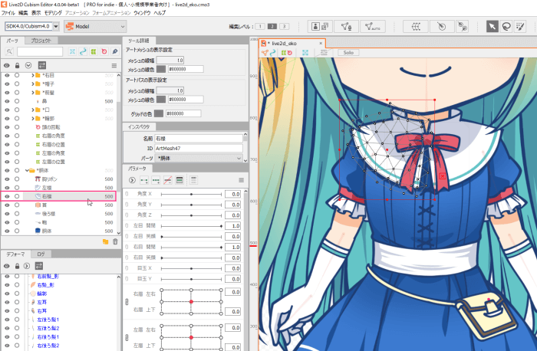Open the Model workspace dropdown
Image resolution: width=537 pixels, height=351 pixels.
click(95, 26)
